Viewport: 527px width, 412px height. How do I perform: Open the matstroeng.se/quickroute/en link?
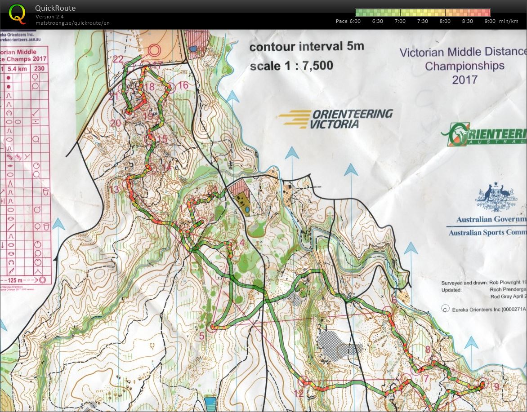click(72, 23)
